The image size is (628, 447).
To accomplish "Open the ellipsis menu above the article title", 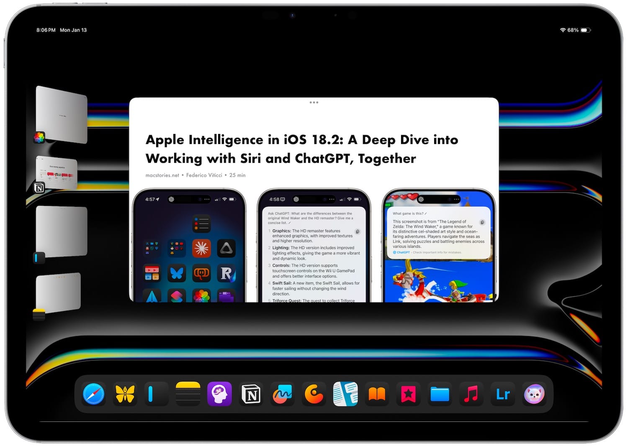I will click(x=314, y=102).
